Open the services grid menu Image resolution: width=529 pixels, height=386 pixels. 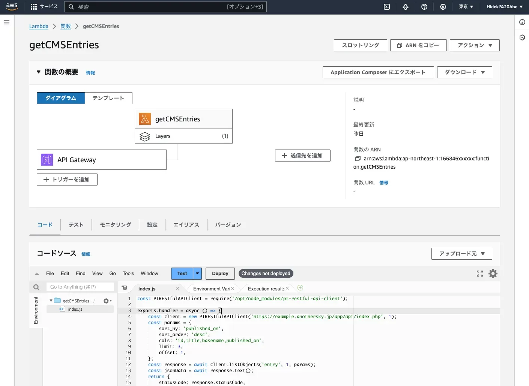pos(34,7)
